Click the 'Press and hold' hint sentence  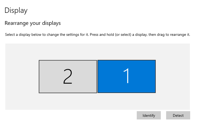(x=140, y=35)
